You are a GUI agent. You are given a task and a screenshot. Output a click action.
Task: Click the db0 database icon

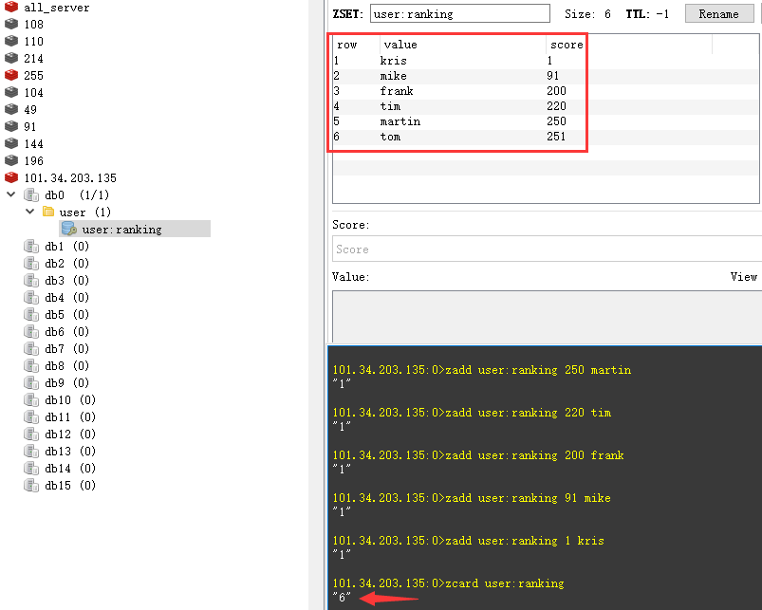pos(31,194)
